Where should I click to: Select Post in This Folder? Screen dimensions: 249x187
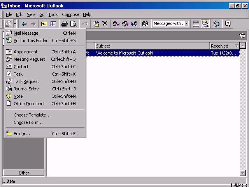click(45, 41)
